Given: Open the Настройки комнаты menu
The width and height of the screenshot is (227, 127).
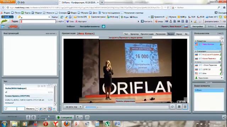Looking at the screenshot, I should [x=90, y=26].
